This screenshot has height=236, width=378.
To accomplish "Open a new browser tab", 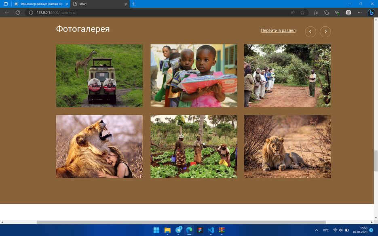I will (134, 4).
